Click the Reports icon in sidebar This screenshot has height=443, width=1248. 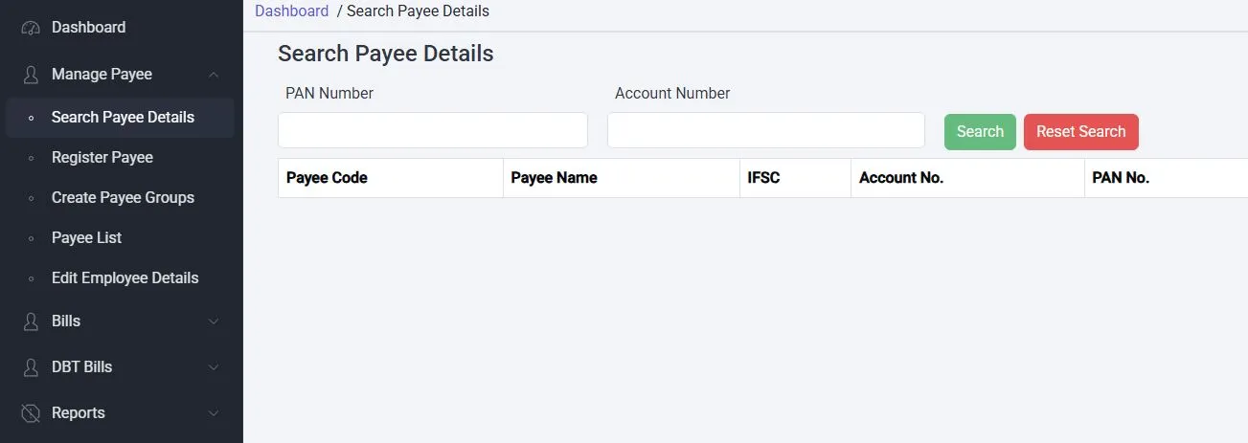click(31, 413)
